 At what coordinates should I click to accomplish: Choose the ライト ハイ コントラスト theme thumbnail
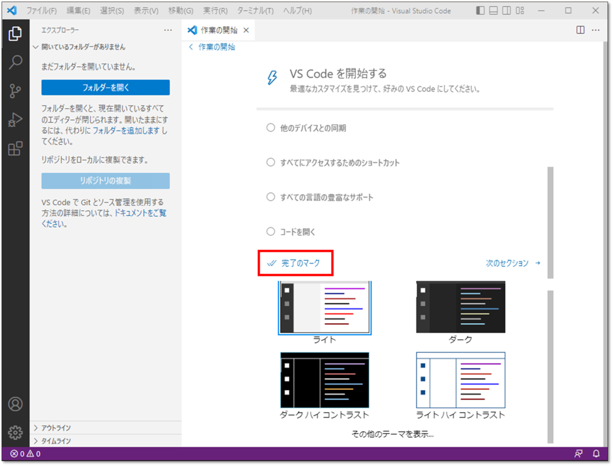[x=460, y=380]
